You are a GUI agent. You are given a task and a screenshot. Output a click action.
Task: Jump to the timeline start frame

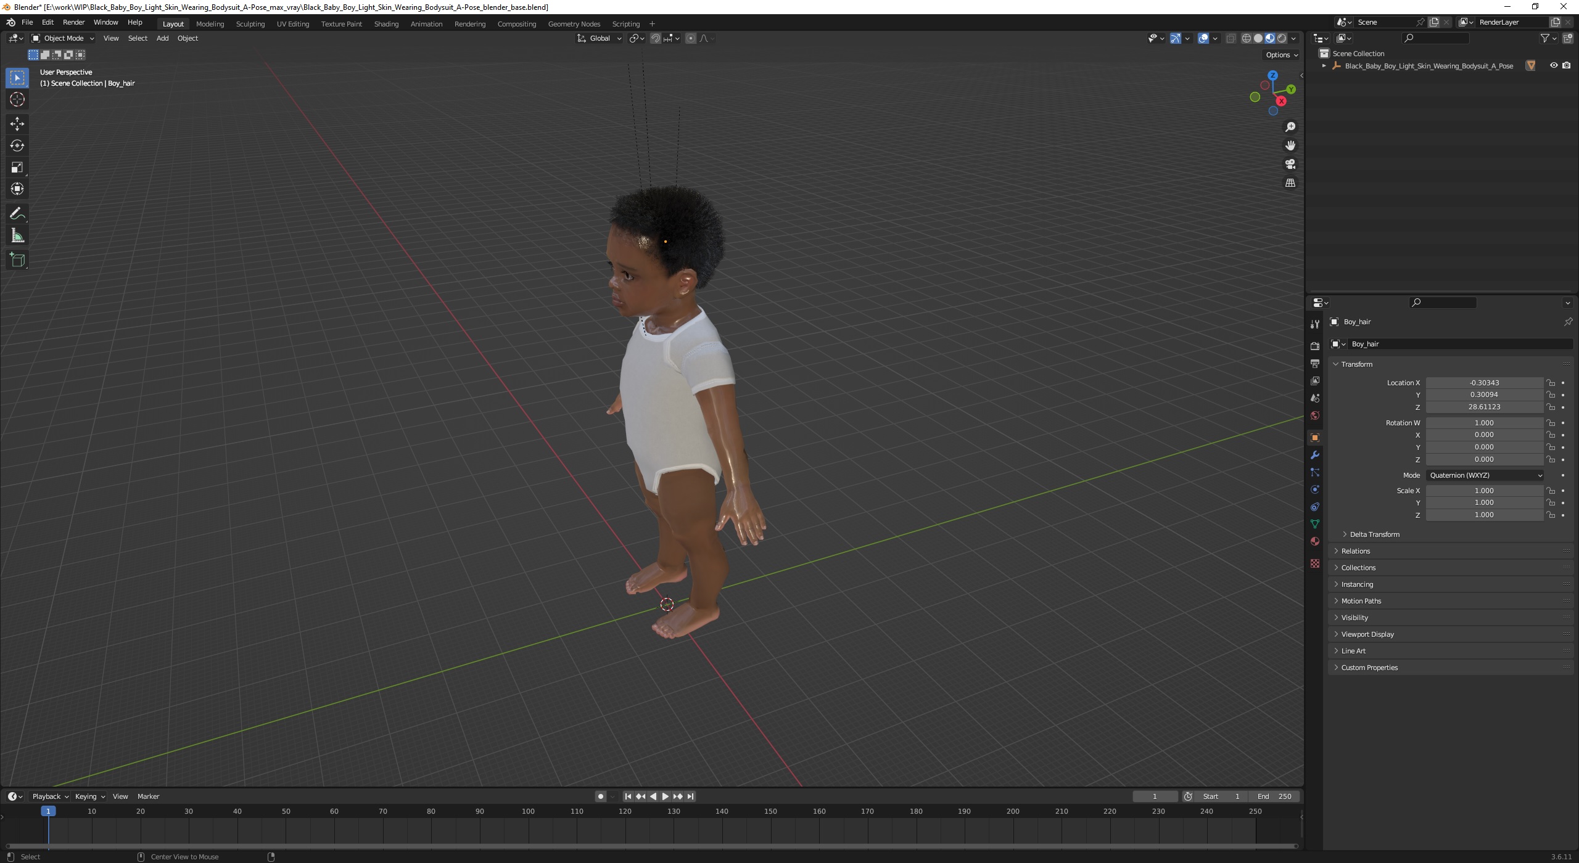[x=628, y=796]
